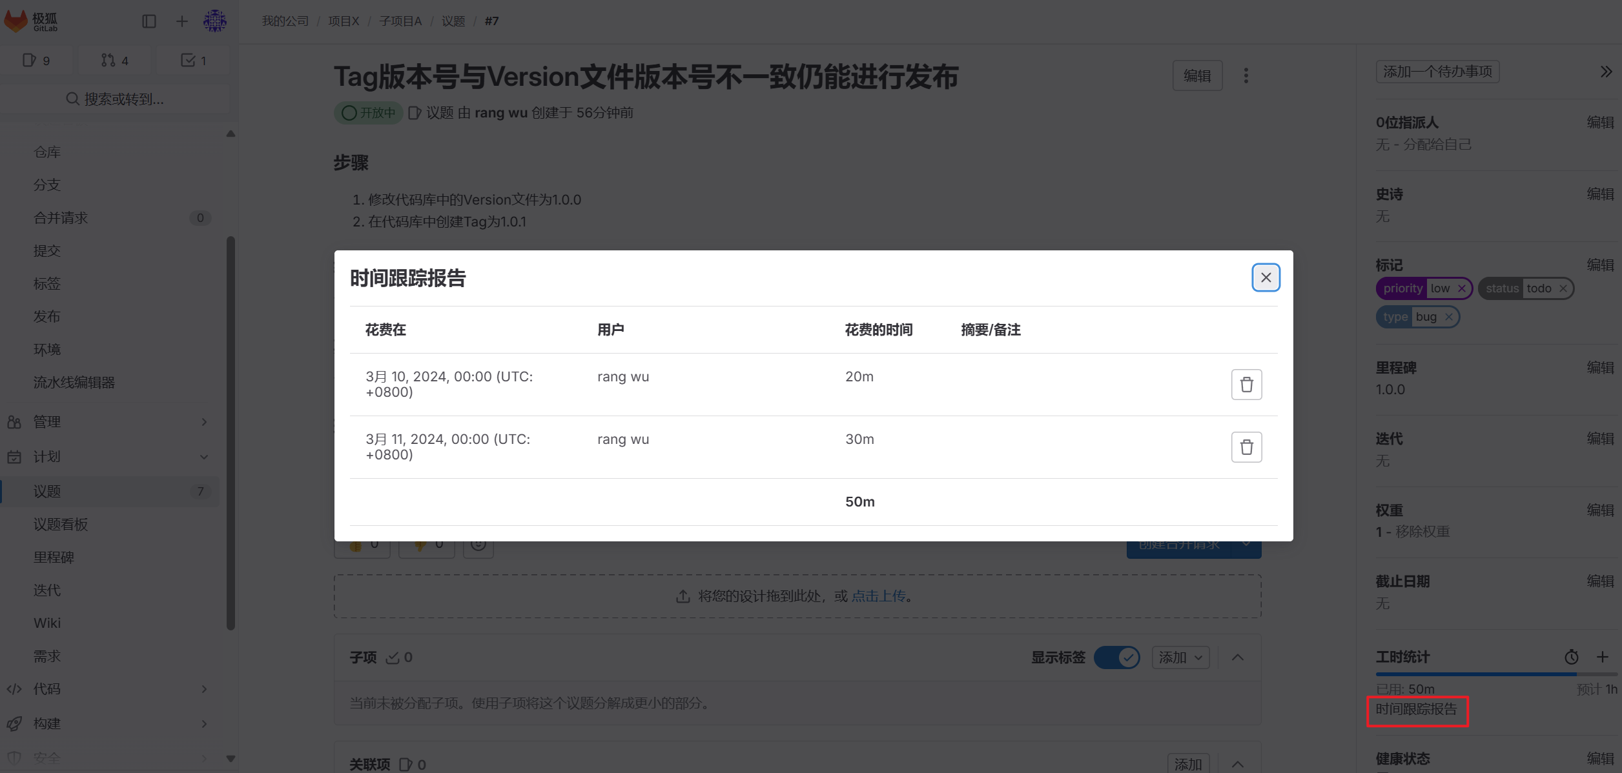
Task: Delete the 20m time entry with trash icon
Action: pyautogui.click(x=1246, y=384)
